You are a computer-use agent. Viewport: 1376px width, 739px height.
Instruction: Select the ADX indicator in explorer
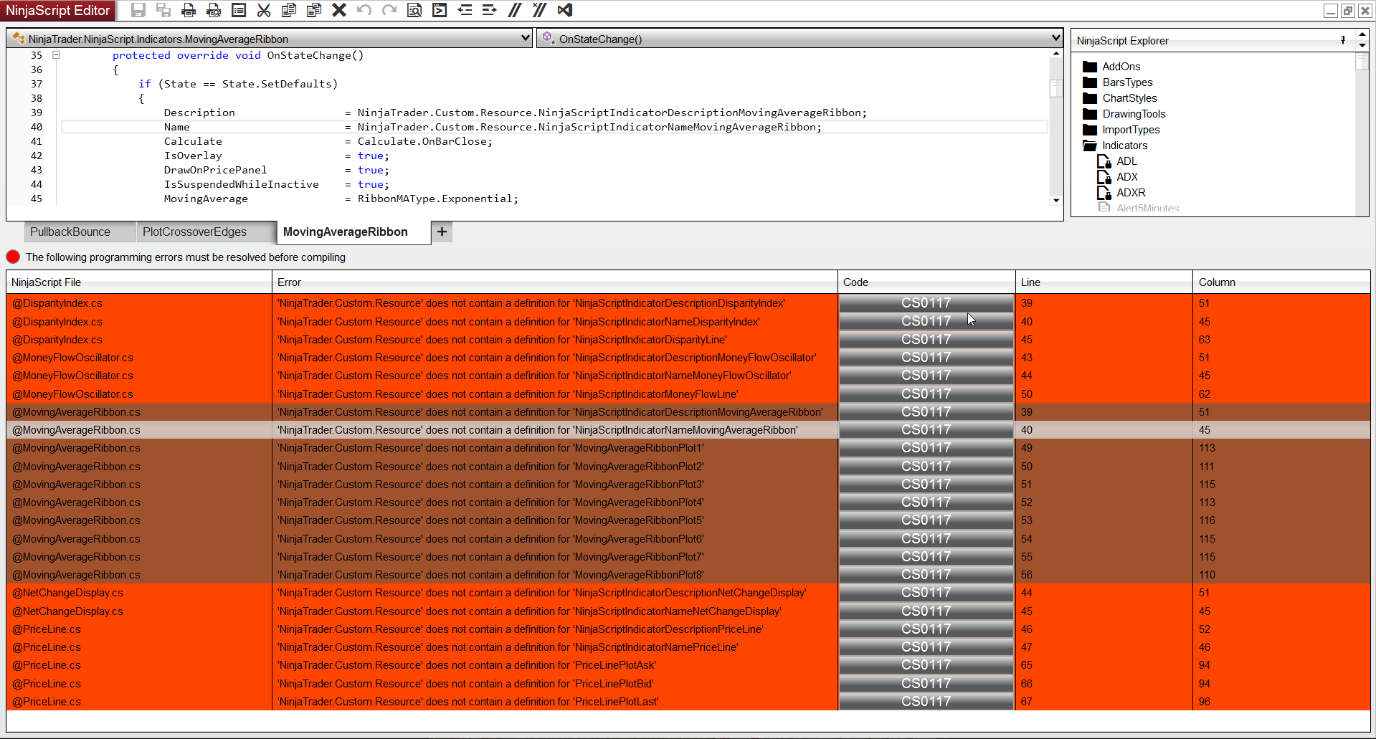click(1126, 177)
